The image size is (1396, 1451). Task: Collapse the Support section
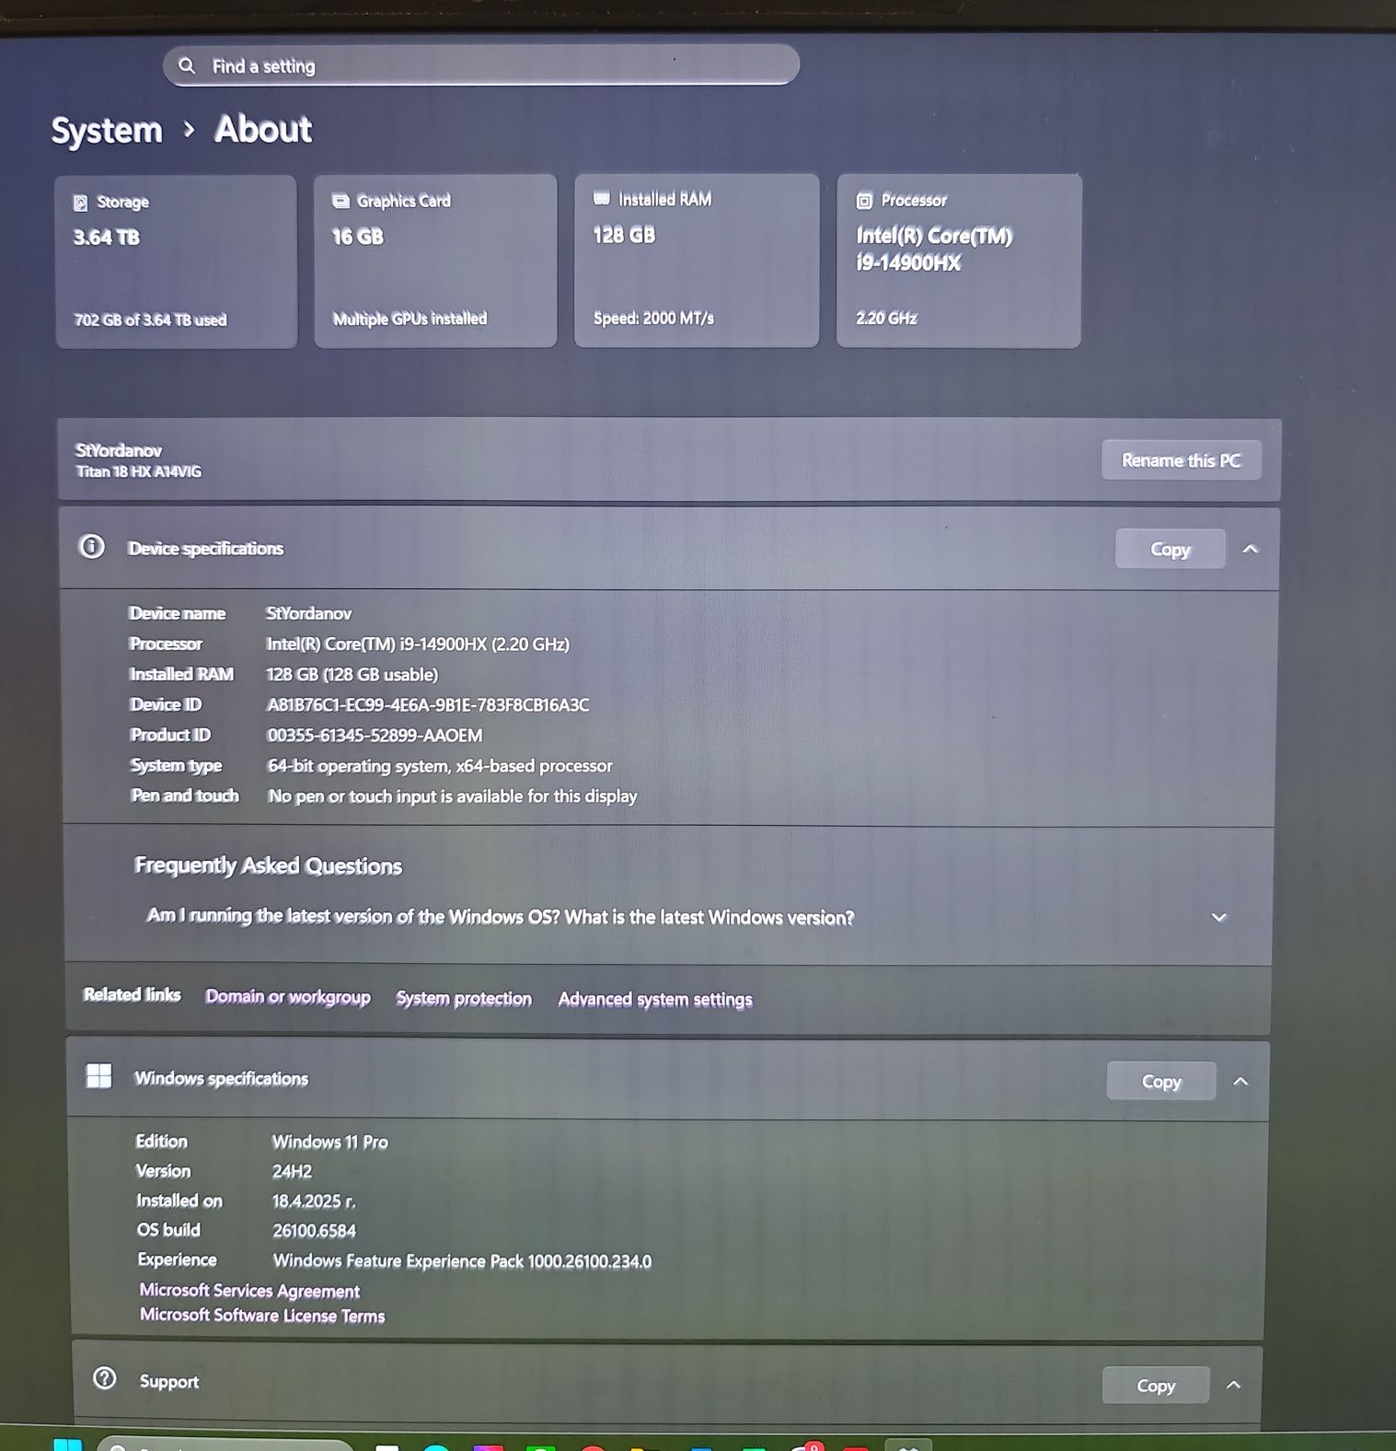pos(1234,1386)
